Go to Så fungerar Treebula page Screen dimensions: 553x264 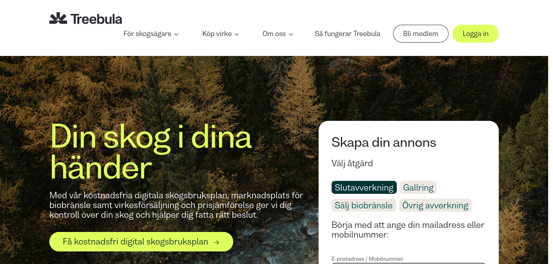click(x=348, y=34)
